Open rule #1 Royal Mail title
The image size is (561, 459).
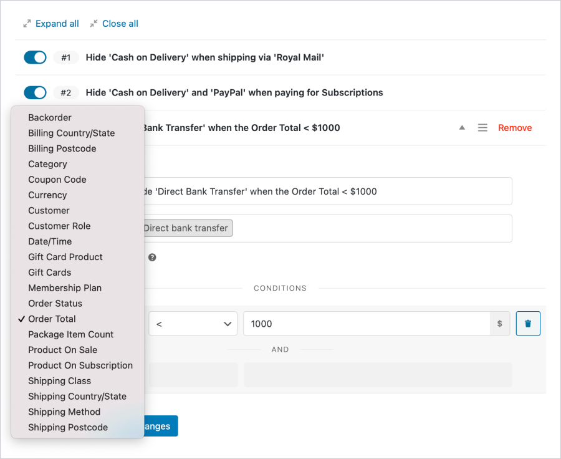204,57
